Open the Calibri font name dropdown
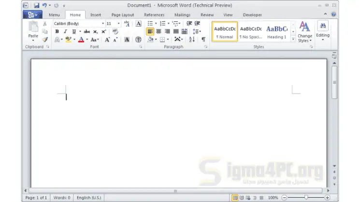Image resolution: width=359 pixels, height=202 pixels. 103,24
